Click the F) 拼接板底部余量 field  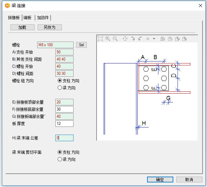pyautogui.click(x=64, y=109)
